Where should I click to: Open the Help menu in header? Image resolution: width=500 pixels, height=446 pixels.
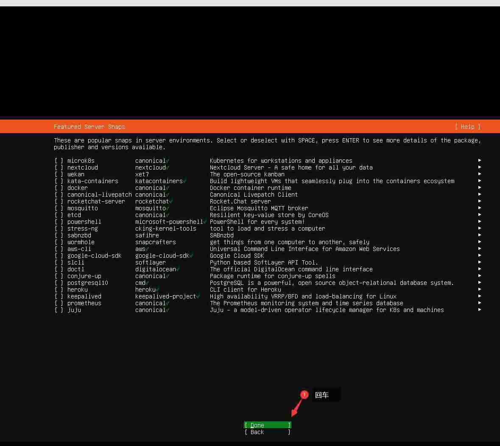pos(468,127)
